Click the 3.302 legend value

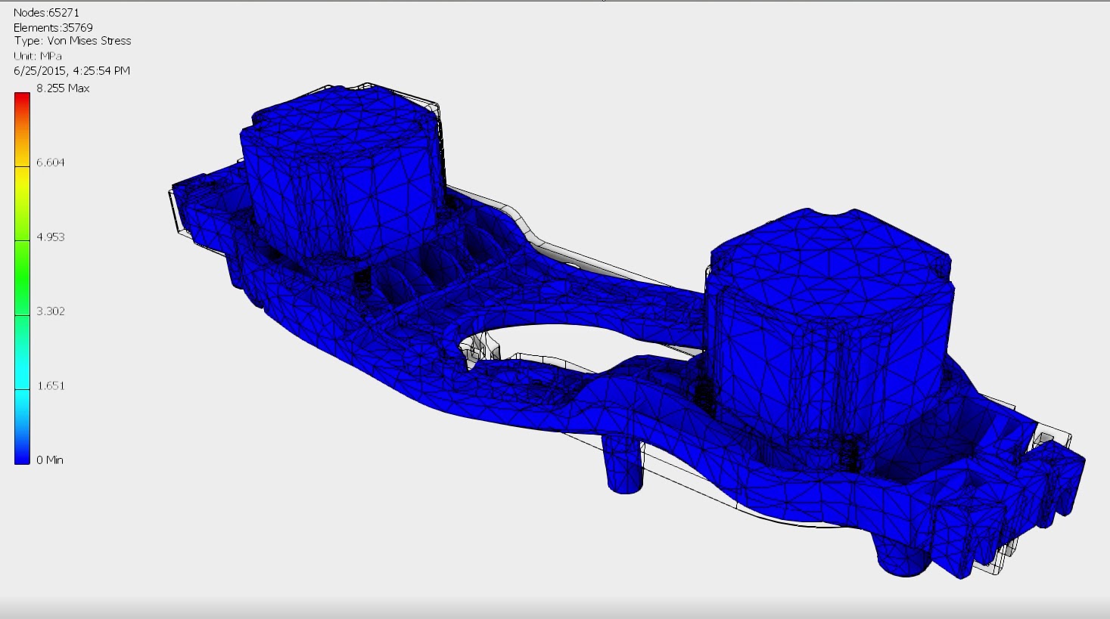point(51,311)
